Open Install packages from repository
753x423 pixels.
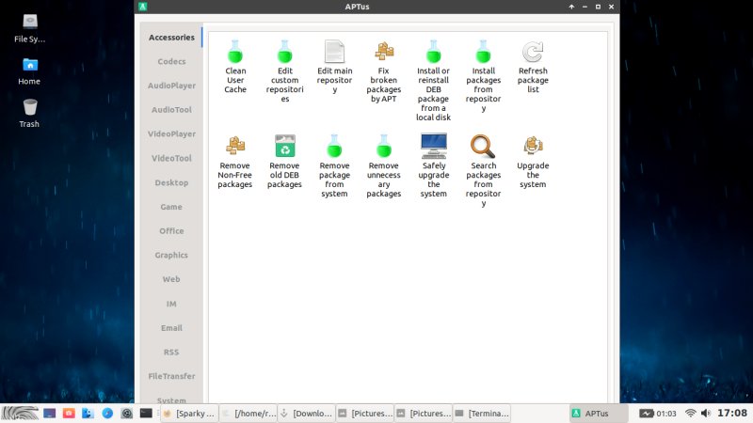[483, 76]
